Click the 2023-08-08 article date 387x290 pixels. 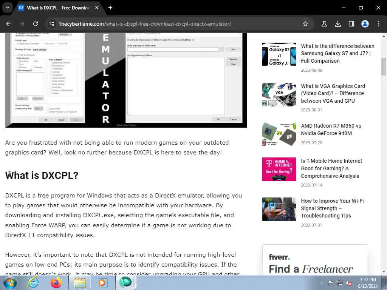(311, 70)
